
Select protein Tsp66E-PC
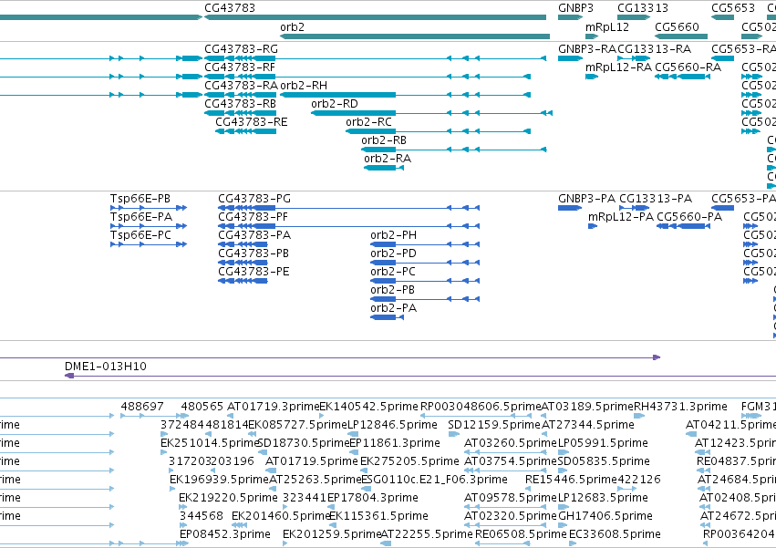tap(140, 235)
